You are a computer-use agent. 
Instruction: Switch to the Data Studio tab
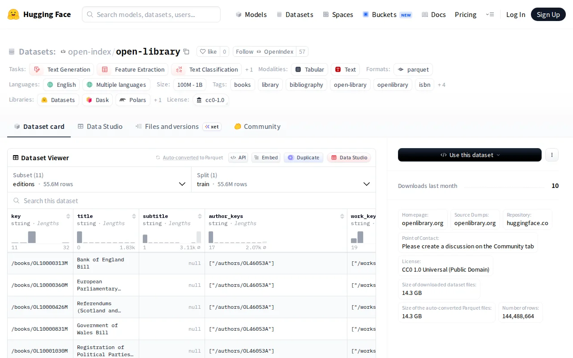point(100,127)
